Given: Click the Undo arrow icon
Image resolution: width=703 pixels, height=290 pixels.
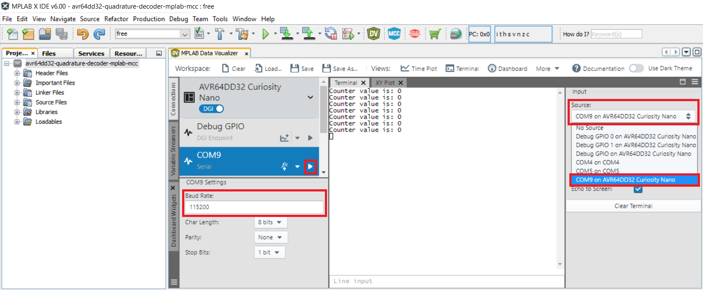Looking at the screenshot, I should pyautogui.click(x=83, y=34).
